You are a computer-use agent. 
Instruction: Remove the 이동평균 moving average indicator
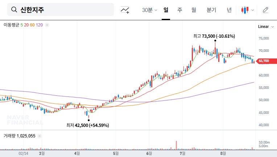click(47, 25)
